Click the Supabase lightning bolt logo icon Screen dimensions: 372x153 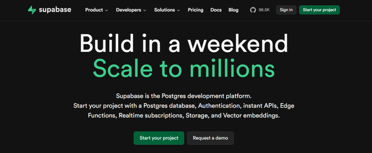point(32,10)
